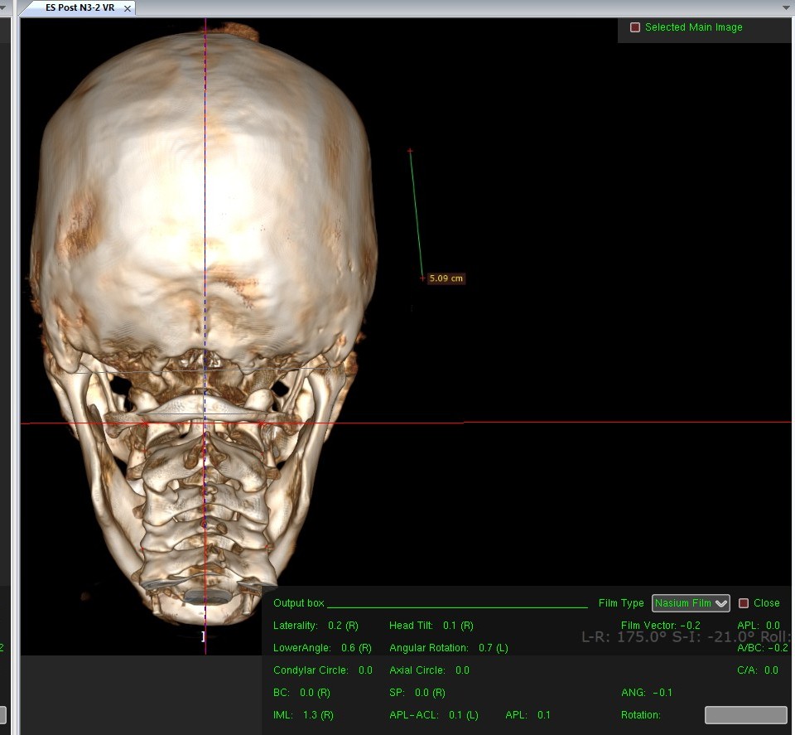Click the Angular Rotation value 0.7 (L)

coord(493,648)
